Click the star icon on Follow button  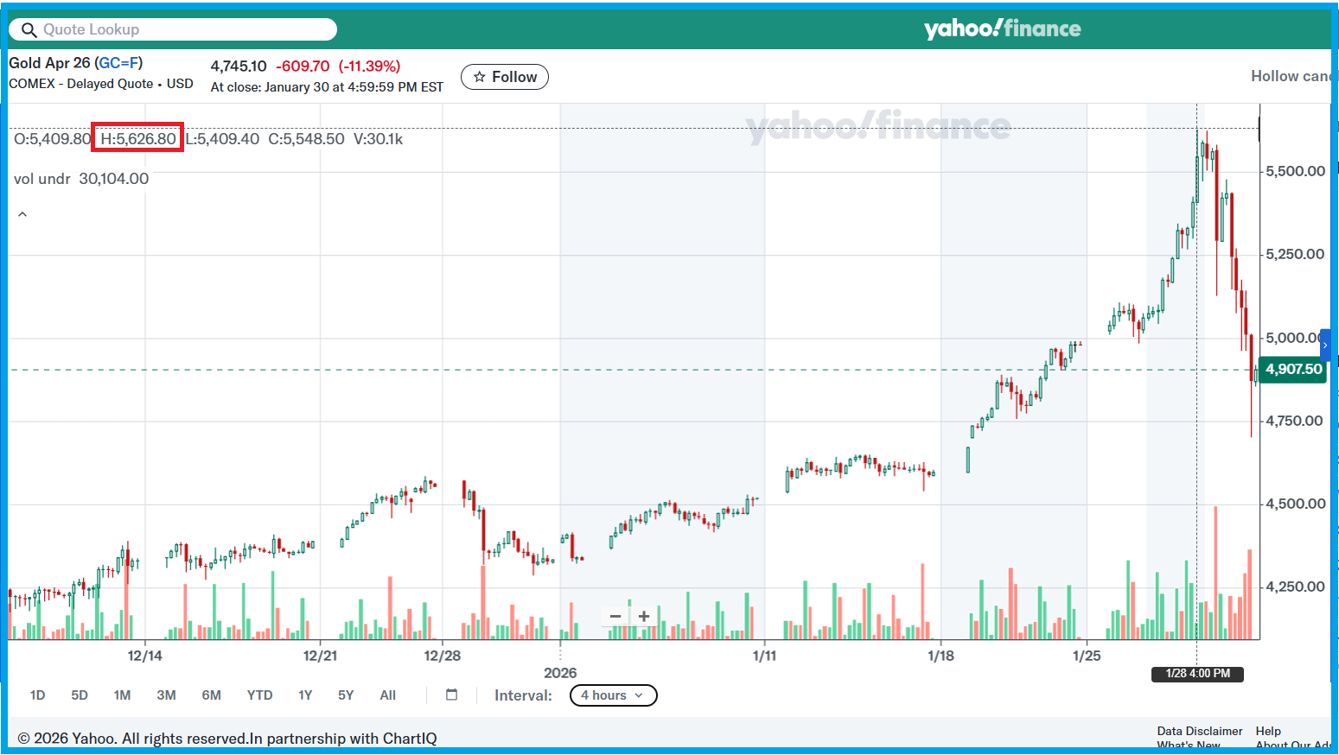(x=480, y=77)
